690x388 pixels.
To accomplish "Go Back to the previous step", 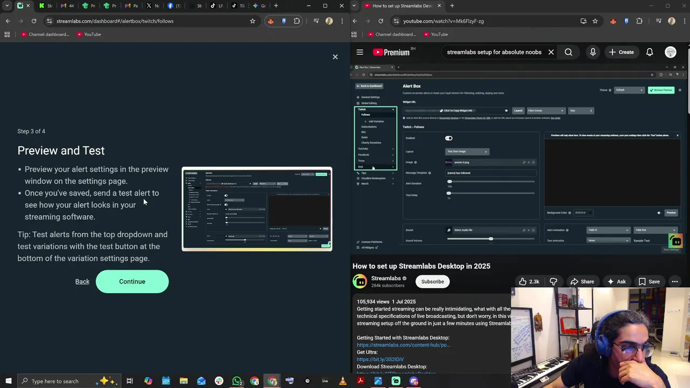I will click(82, 281).
